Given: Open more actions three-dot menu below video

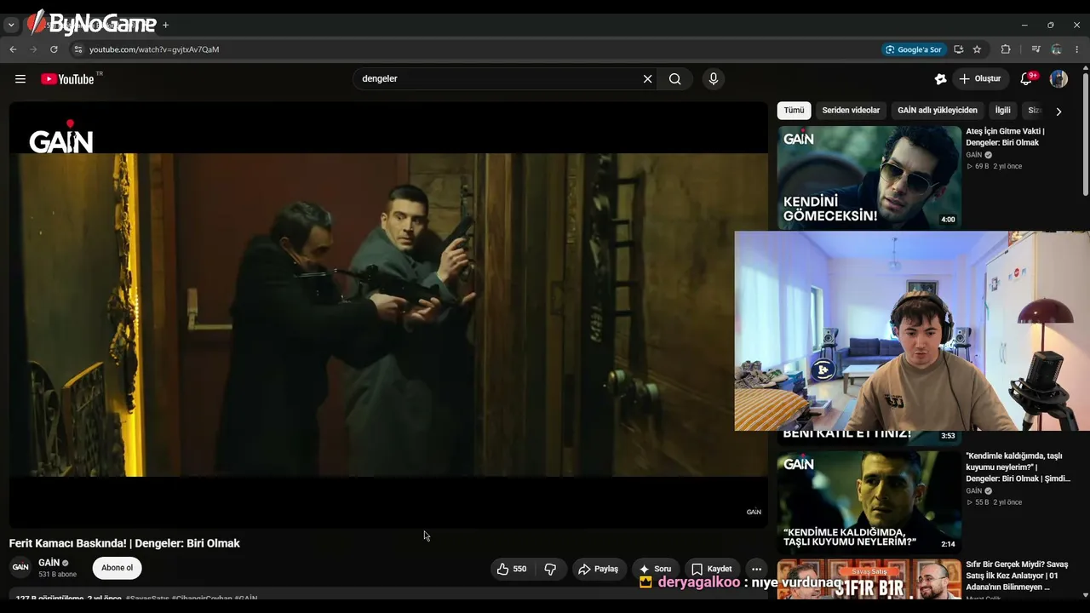Looking at the screenshot, I should [756, 569].
